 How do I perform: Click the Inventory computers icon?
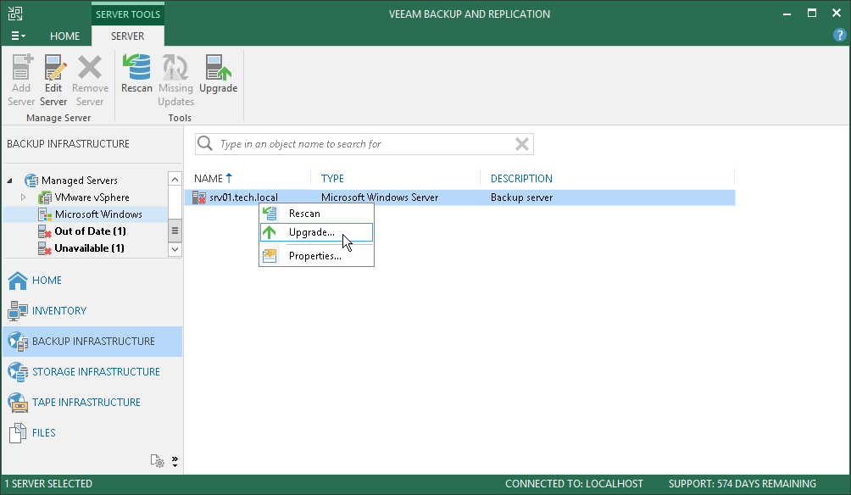coord(17,311)
